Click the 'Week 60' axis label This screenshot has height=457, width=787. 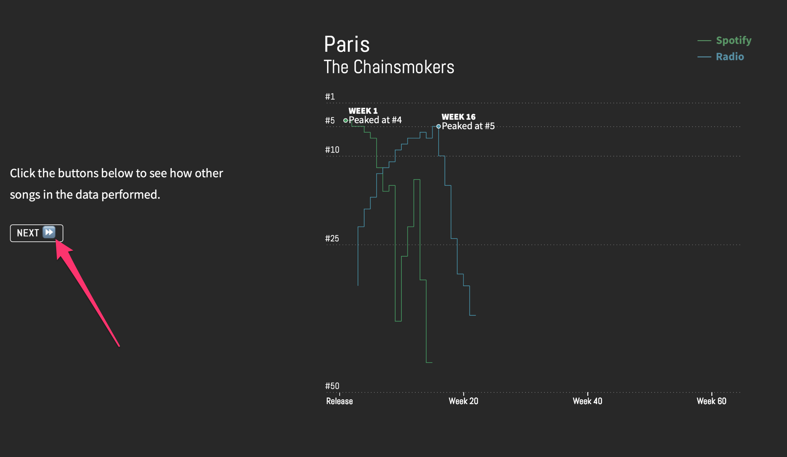click(711, 401)
